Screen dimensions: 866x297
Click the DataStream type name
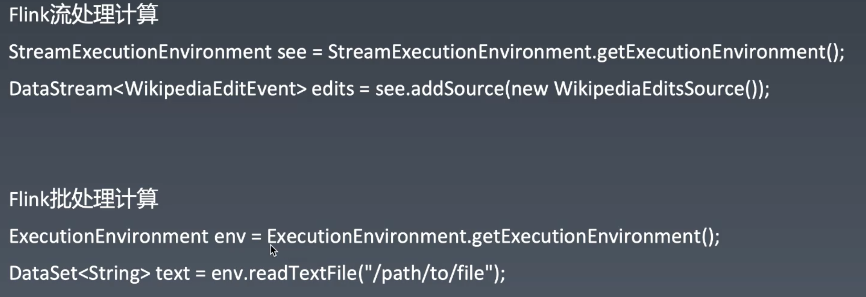[61, 89]
